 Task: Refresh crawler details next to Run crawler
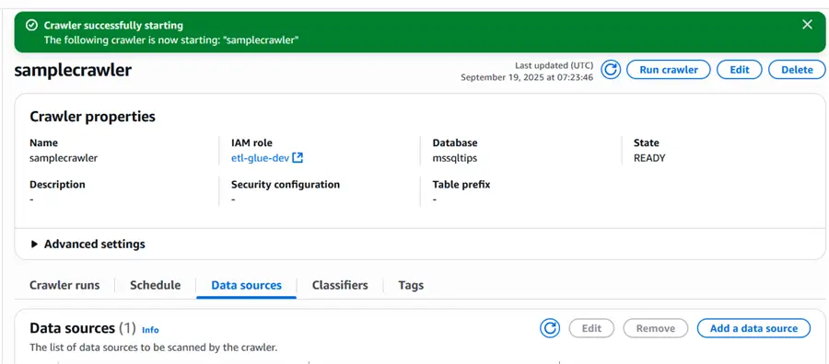611,70
